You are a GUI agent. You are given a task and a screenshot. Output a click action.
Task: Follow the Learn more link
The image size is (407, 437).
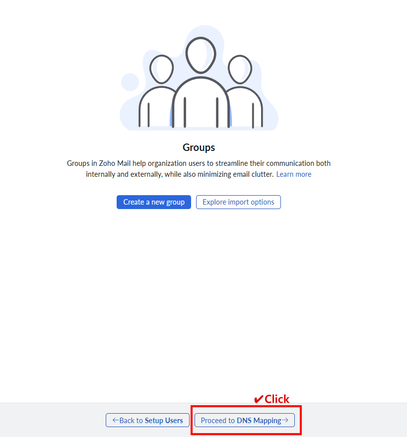point(294,174)
